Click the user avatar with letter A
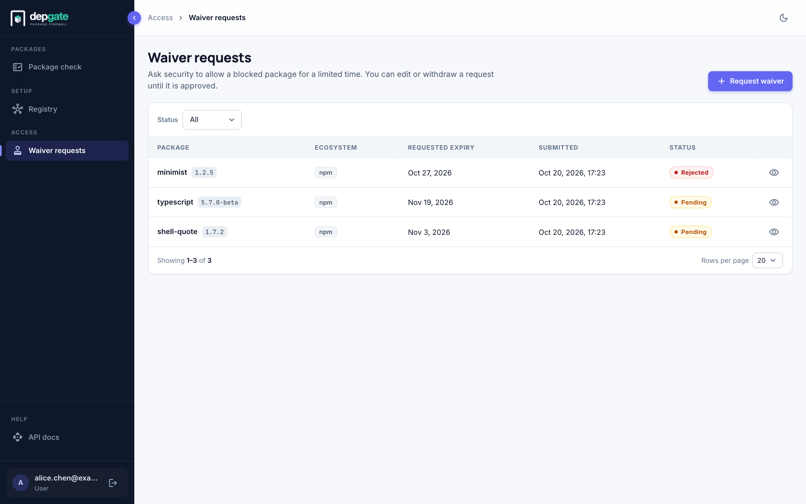Image resolution: width=806 pixels, height=504 pixels. point(21,483)
